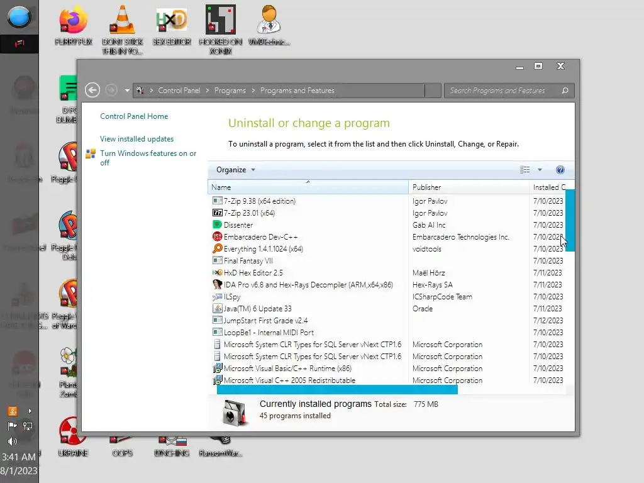
Task: Click the Embarcadero Dev-C++ program icon
Action: point(217,236)
